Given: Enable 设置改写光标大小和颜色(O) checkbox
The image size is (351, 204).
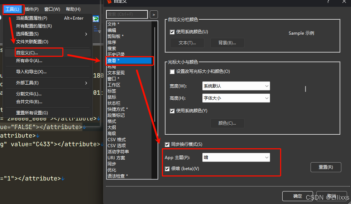Looking at the screenshot, I should 172,72.
